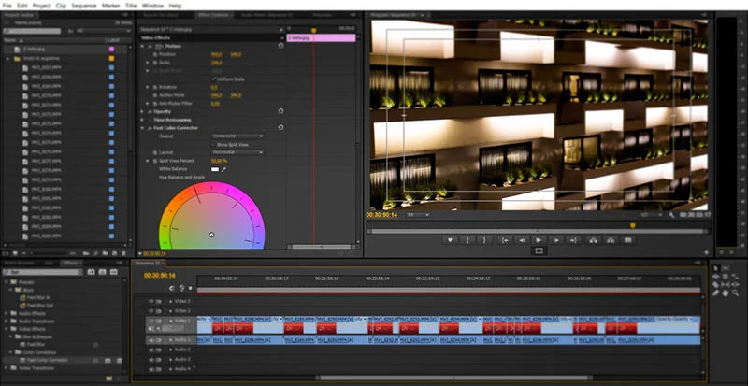Open the Output dropdown set to Composite
This screenshot has width=748, height=386.
pyautogui.click(x=237, y=136)
